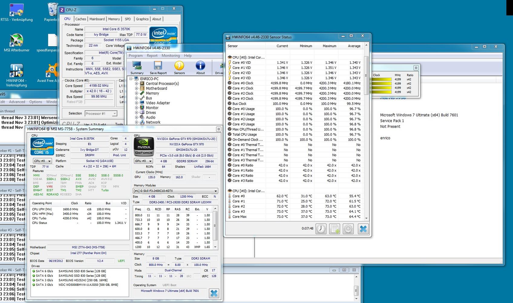Select the Core Max temperature sensor row

coord(294,217)
